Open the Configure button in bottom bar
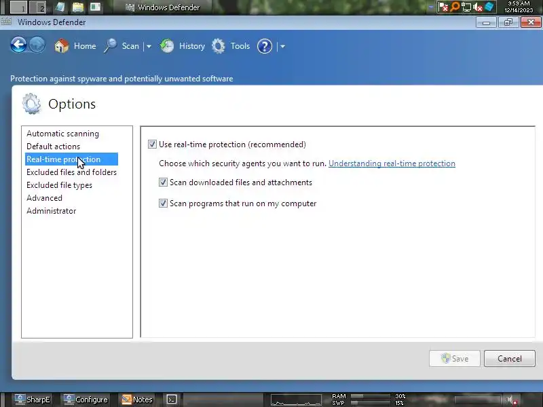The image size is (543, 407). (86, 400)
